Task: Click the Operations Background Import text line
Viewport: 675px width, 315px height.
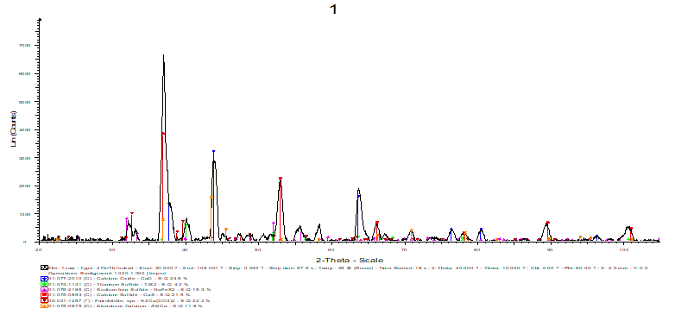Action: click(x=107, y=273)
